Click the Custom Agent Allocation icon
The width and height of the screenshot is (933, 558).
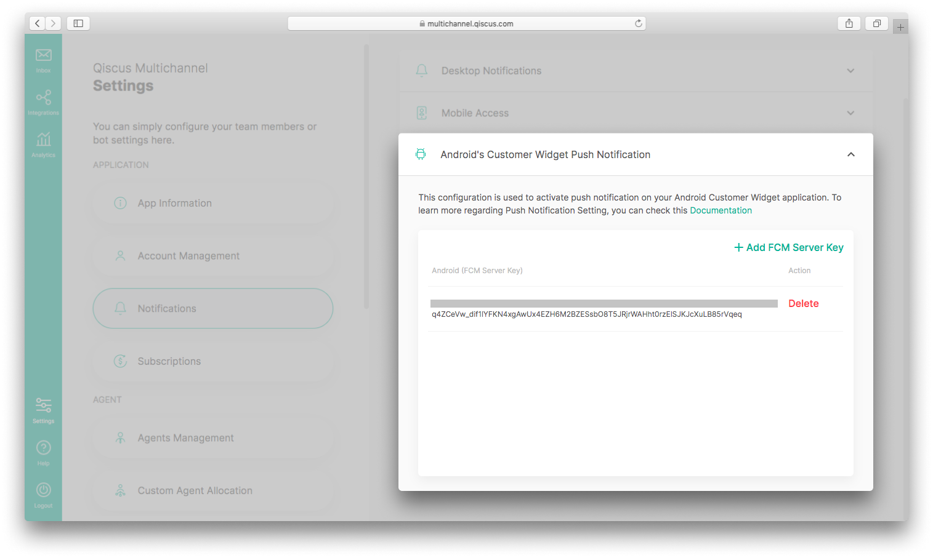point(121,490)
